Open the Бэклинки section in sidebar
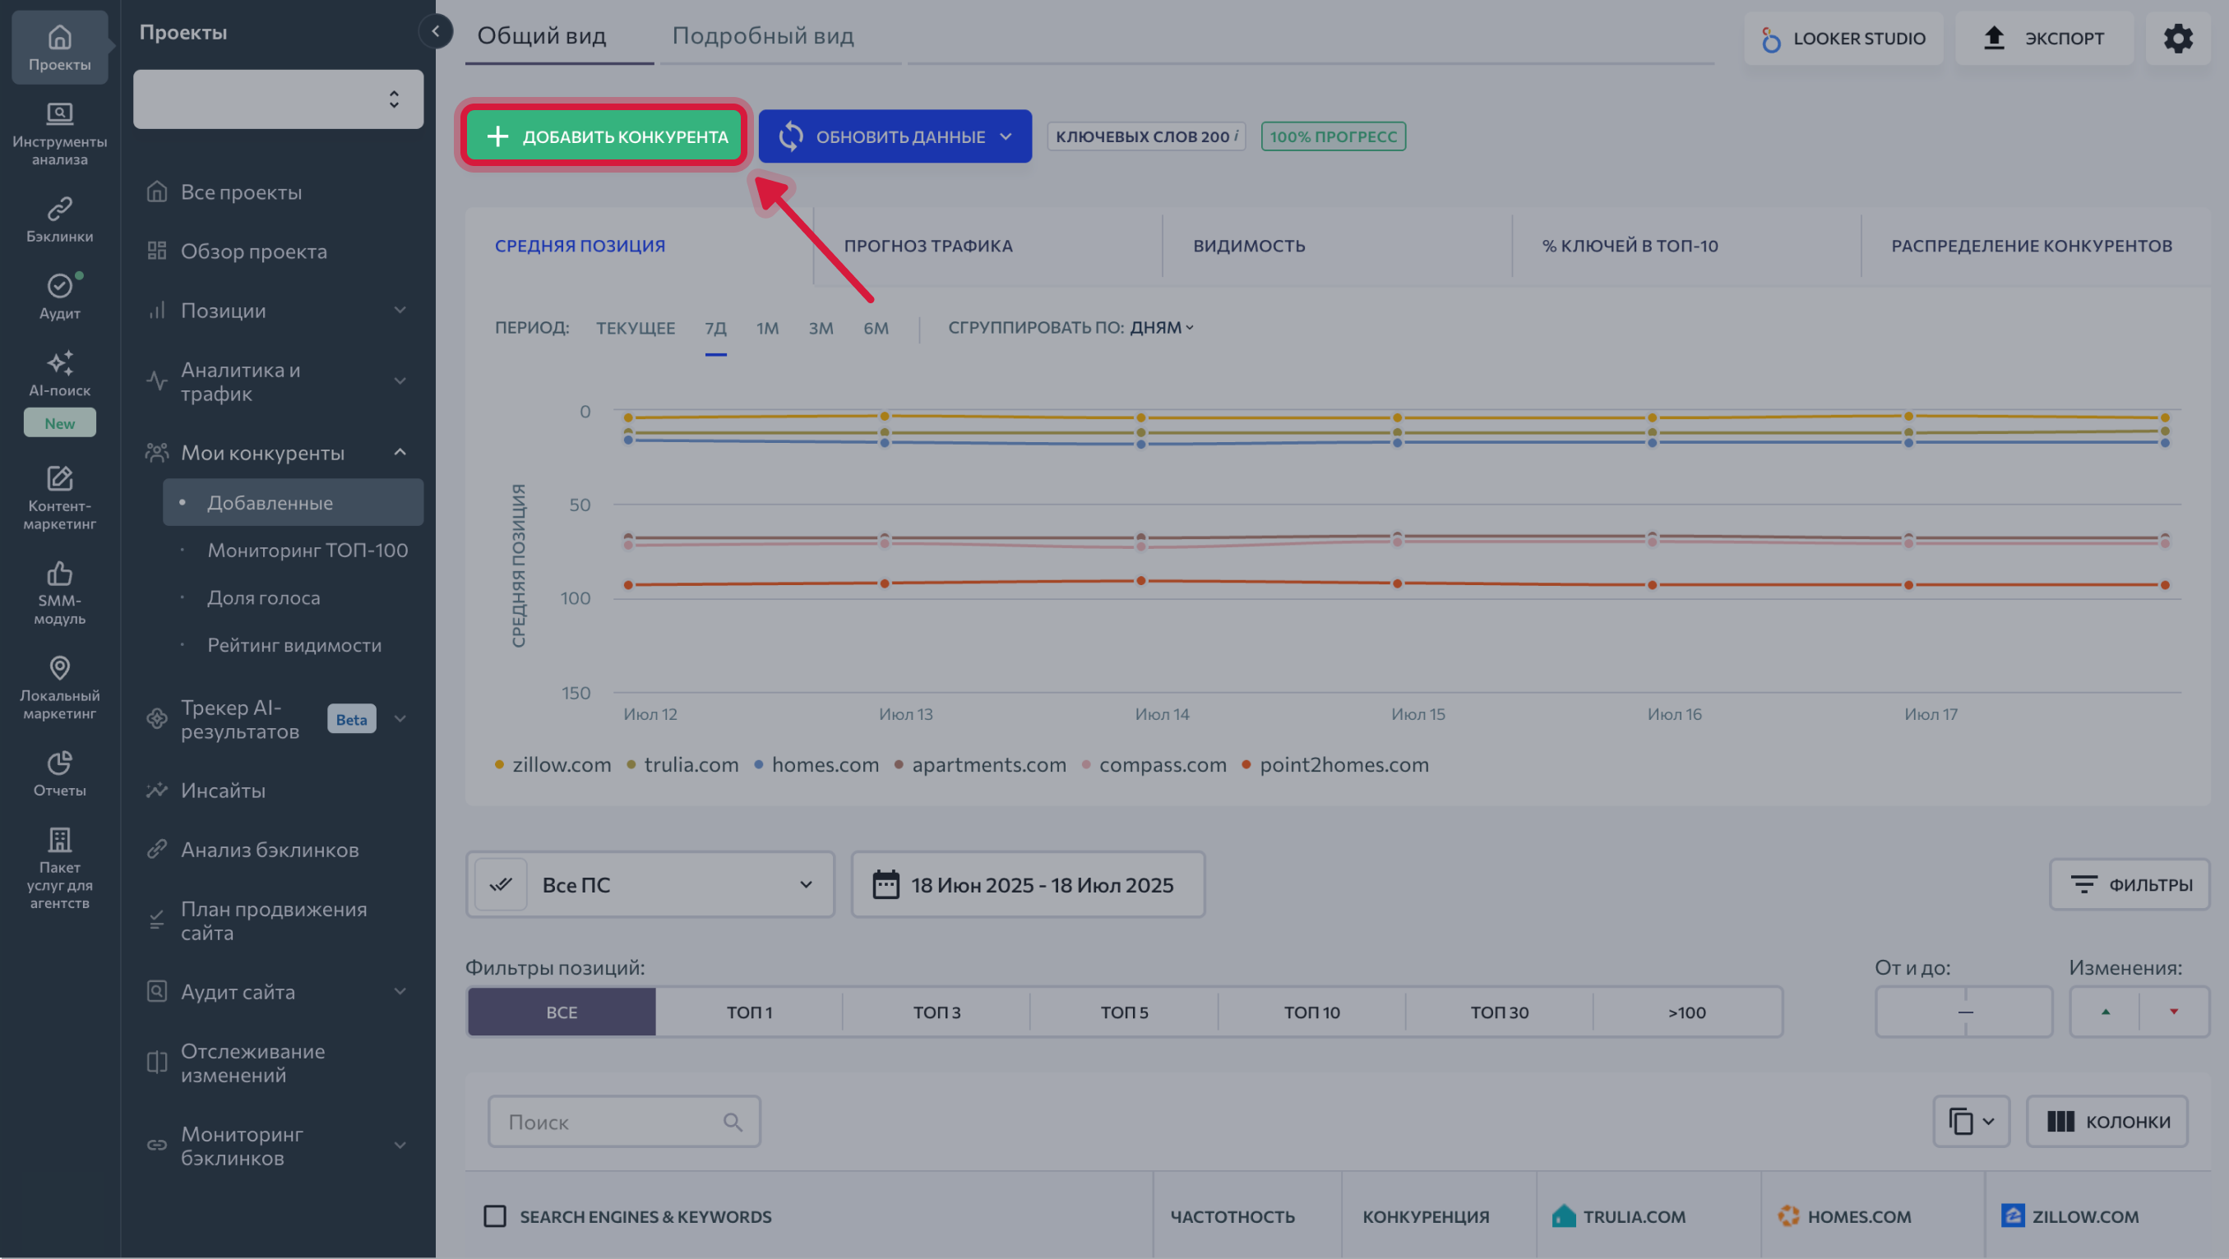 [59, 218]
